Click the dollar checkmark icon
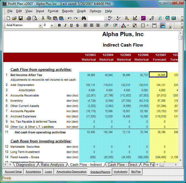Image resolution: width=186 pixels, height=183 pixels. click(118, 18)
